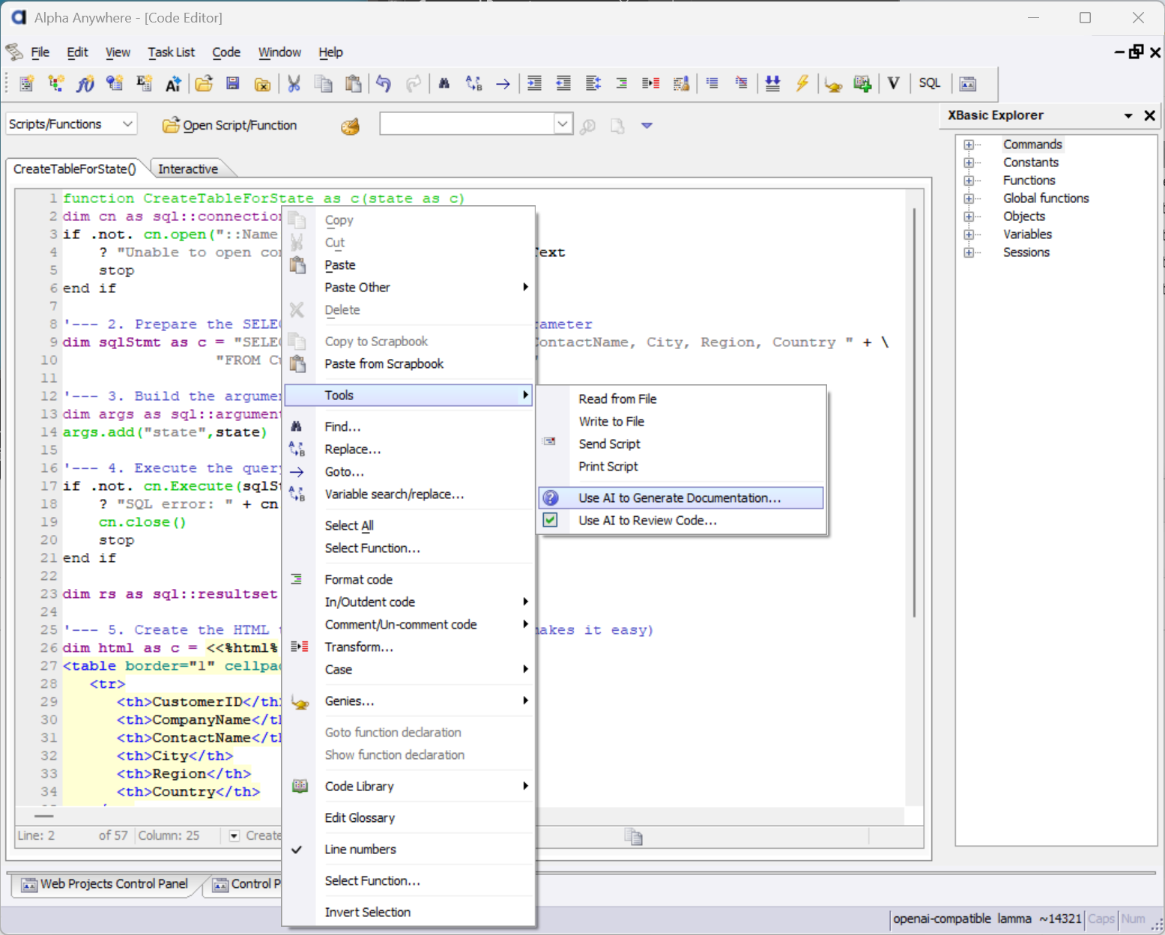Open the Comment/Un-comment code submenu
This screenshot has height=935, width=1165.
(408, 625)
